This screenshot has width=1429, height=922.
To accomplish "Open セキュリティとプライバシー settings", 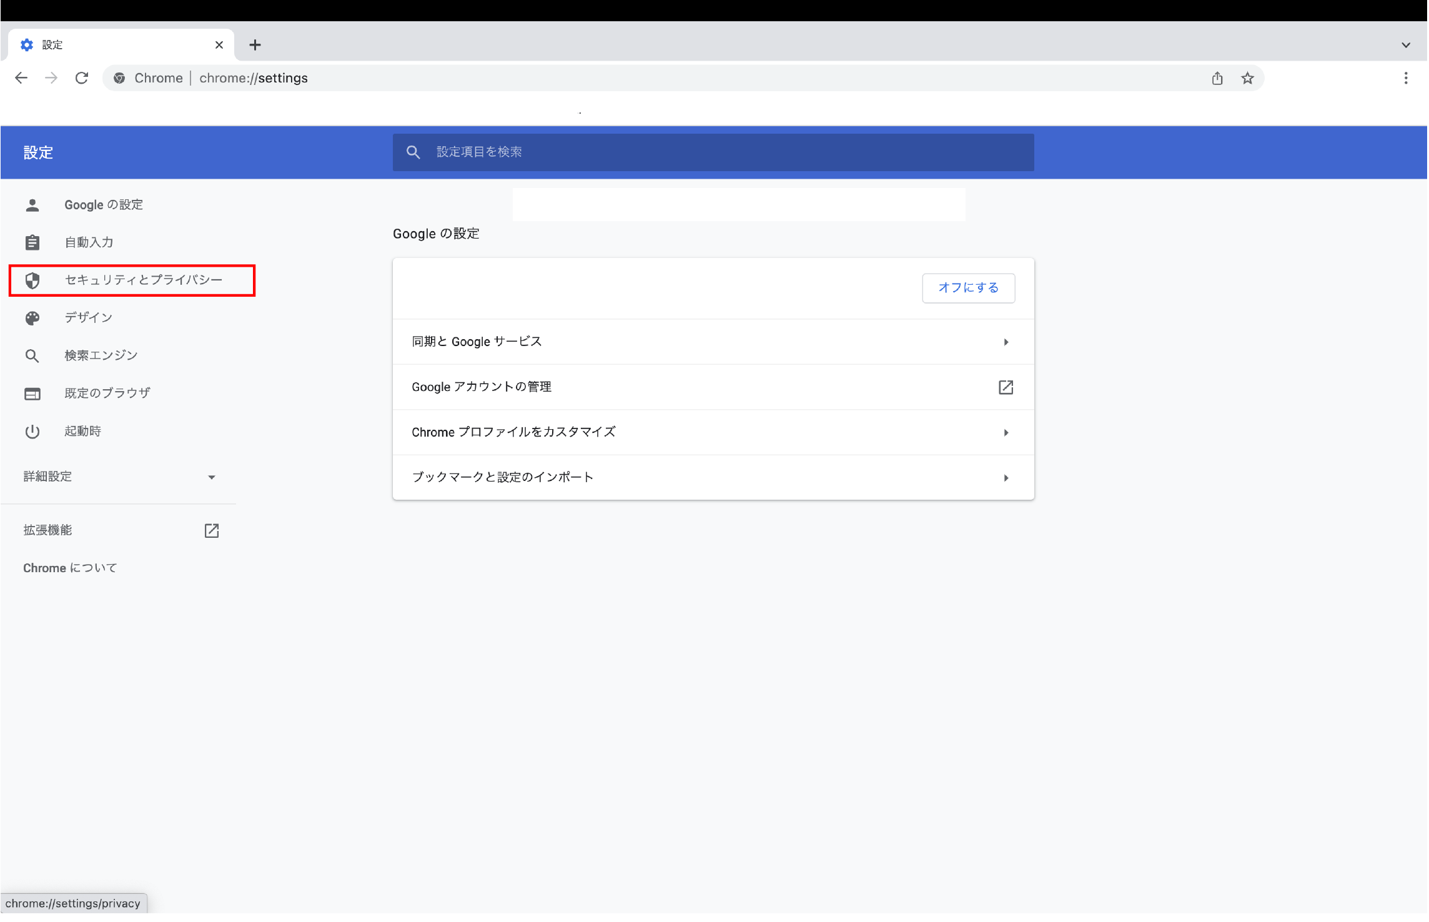I will tap(132, 280).
